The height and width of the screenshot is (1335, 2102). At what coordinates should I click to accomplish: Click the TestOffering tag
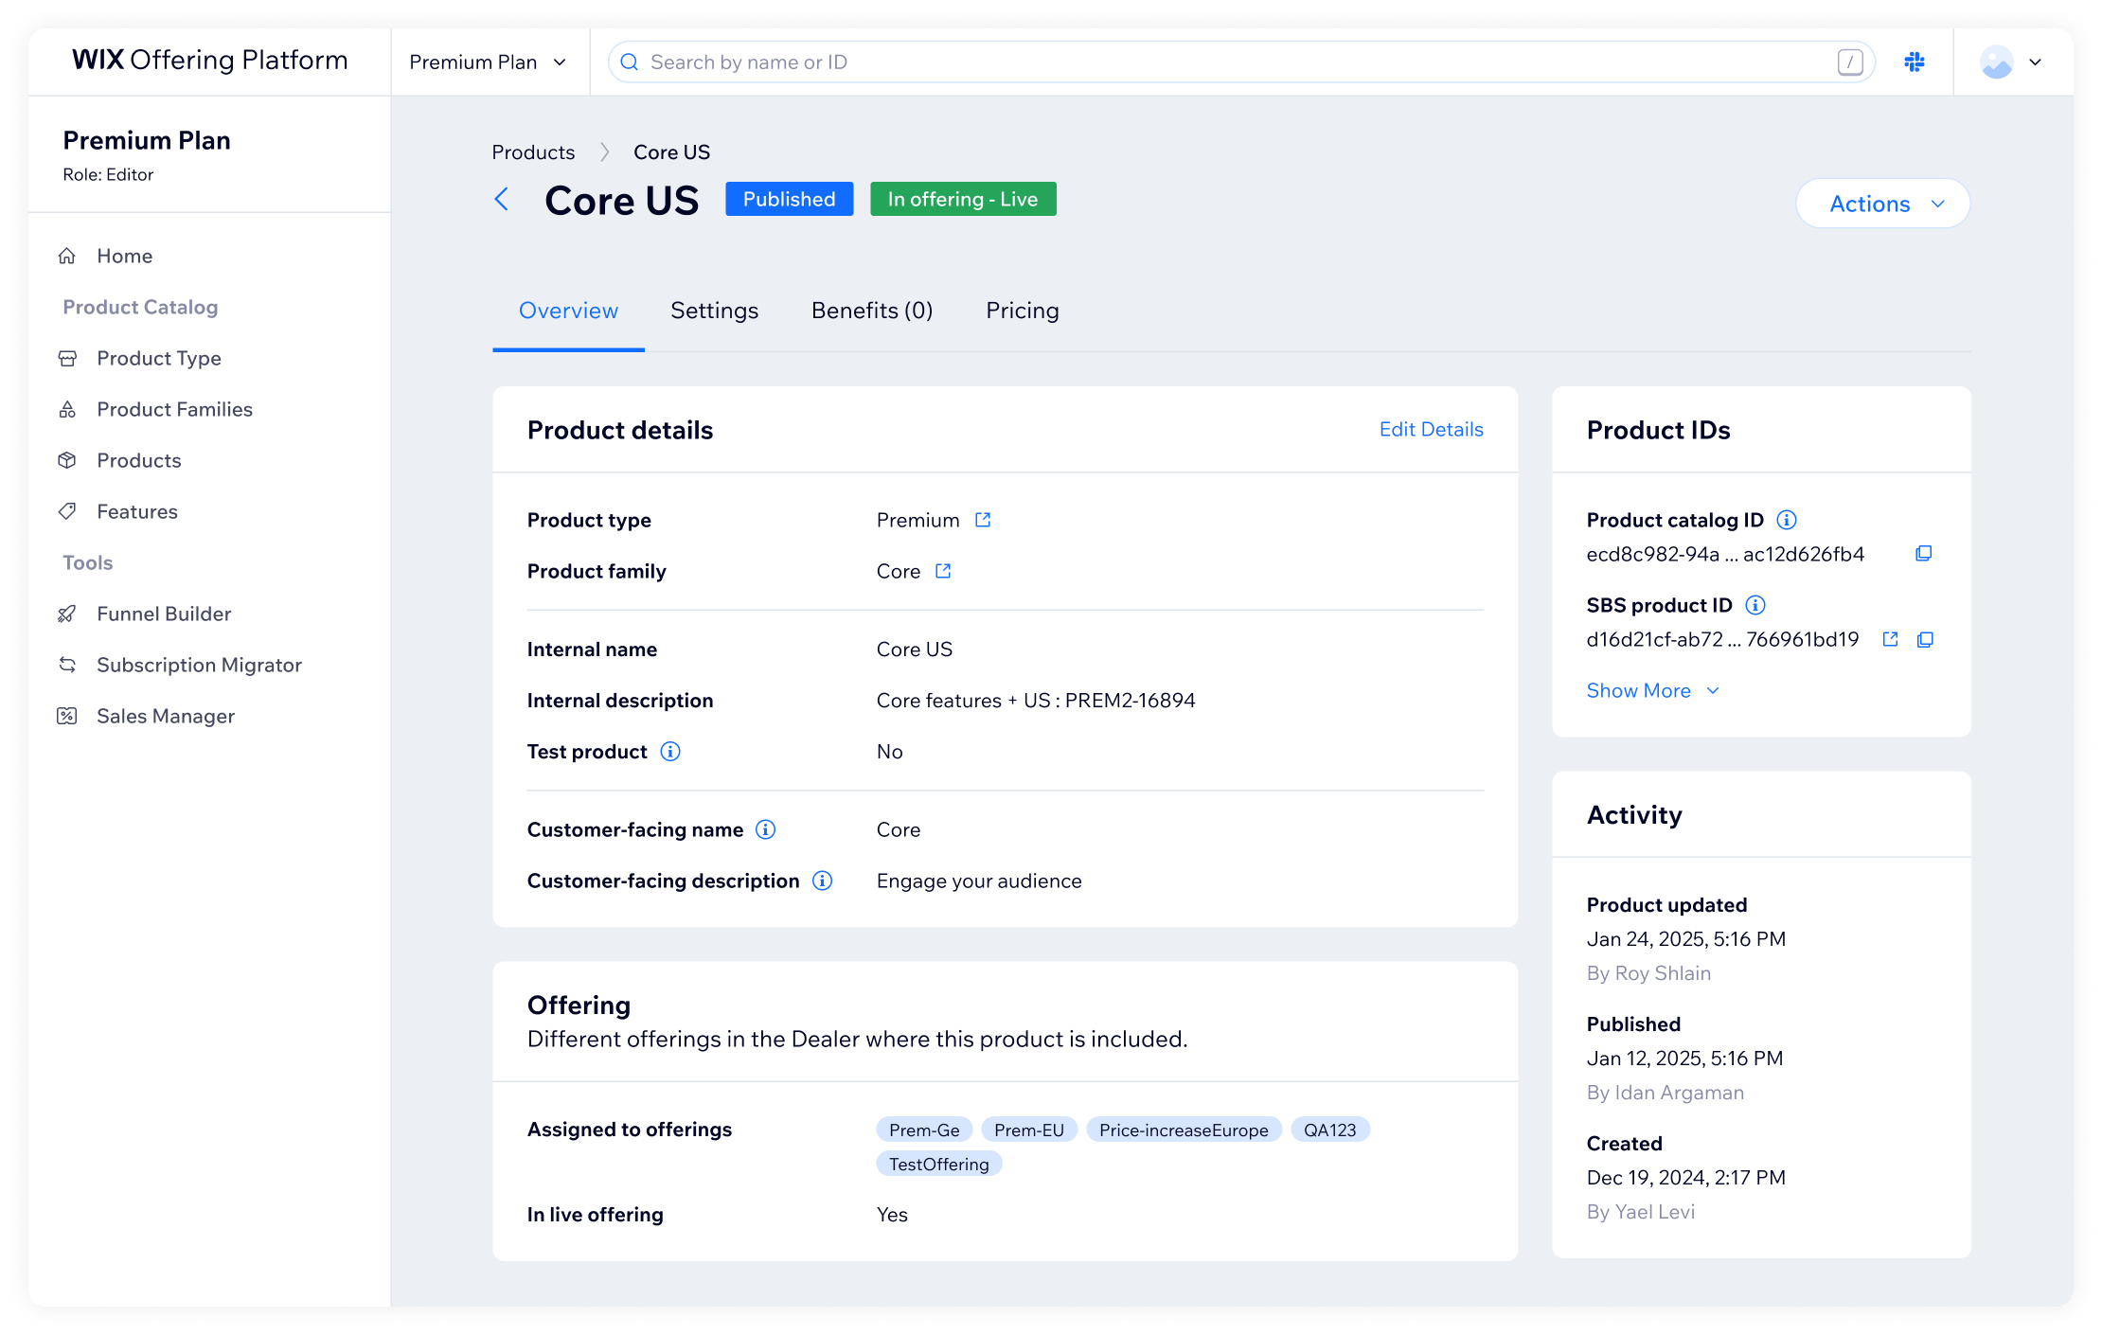pyautogui.click(x=938, y=1164)
